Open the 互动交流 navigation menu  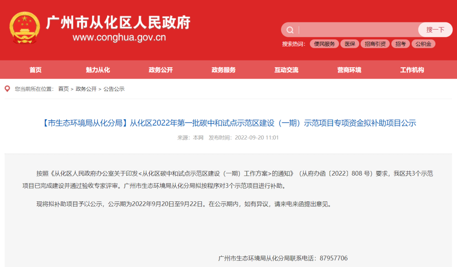[x=286, y=70]
